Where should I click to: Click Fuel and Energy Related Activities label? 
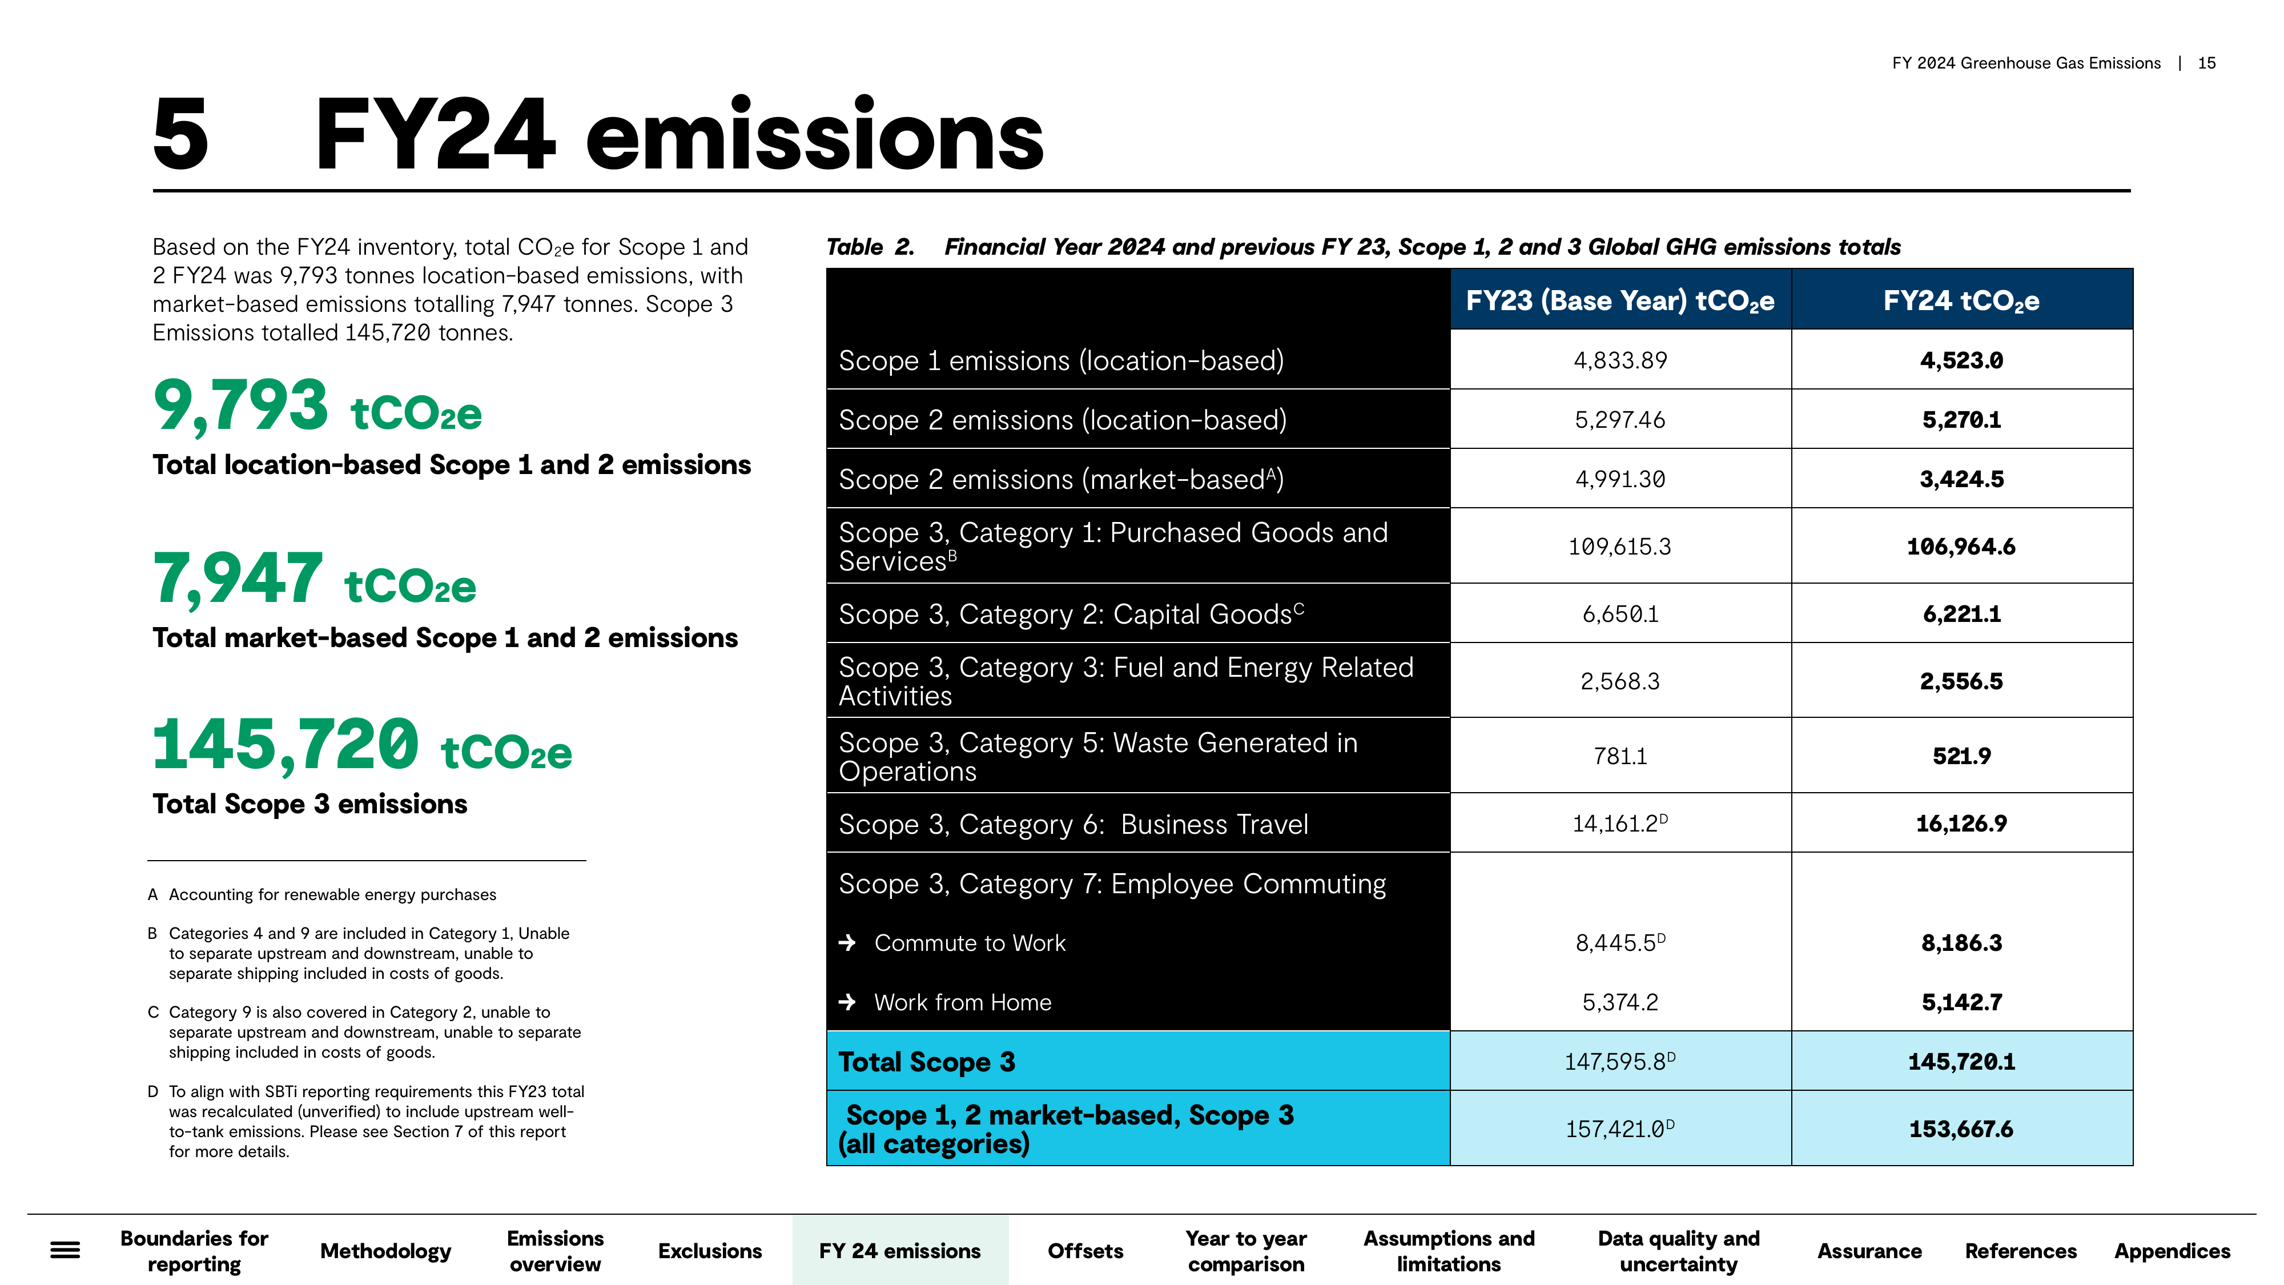click(x=1126, y=681)
